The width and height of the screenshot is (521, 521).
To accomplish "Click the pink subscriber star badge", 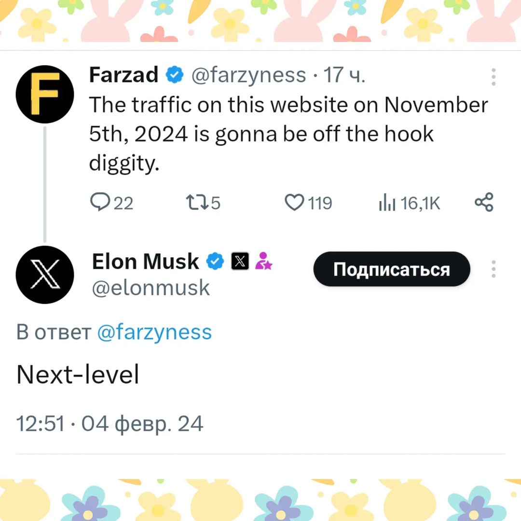I will tap(263, 261).
